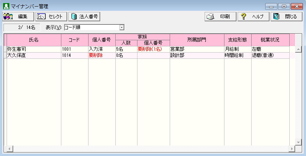The width and height of the screenshot is (306, 156).
Task: Click code cell 1014
Action: (75, 55)
